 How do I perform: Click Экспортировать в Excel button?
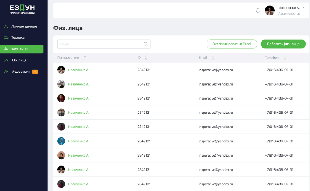click(x=232, y=44)
